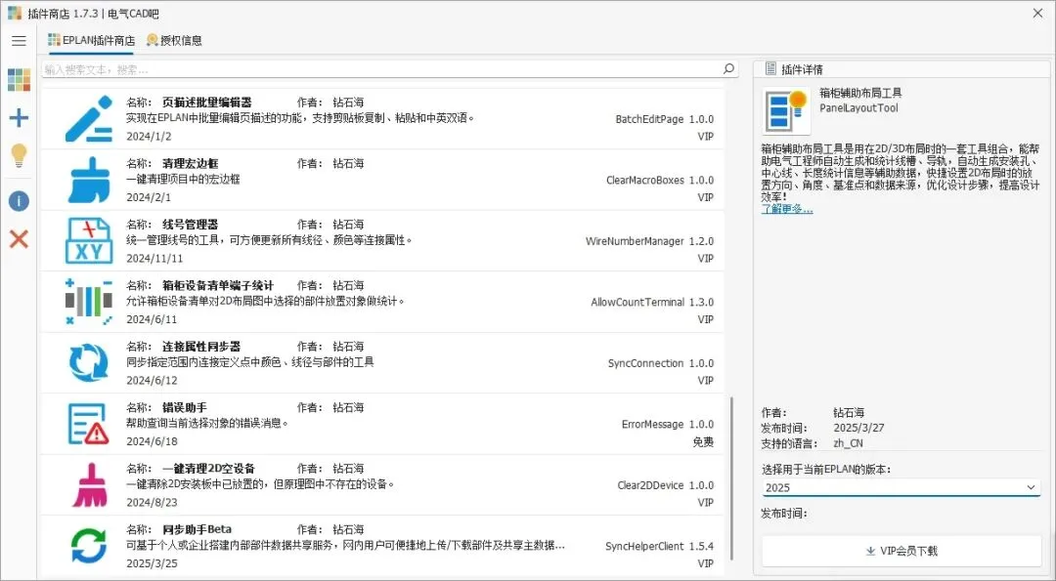Select the 一键清理2D空设备 plugin title
Image resolution: width=1056 pixels, height=581 pixels.
coord(209,469)
